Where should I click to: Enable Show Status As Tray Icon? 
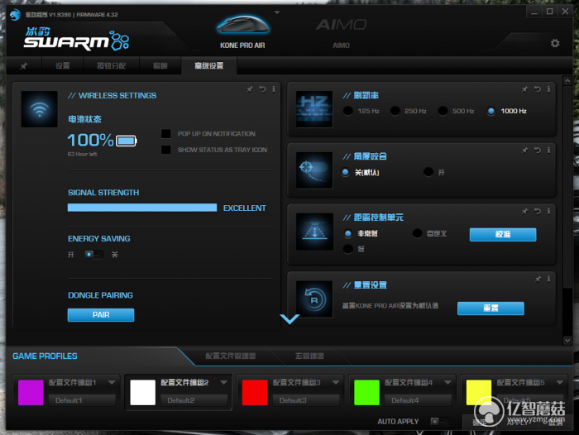(x=166, y=150)
